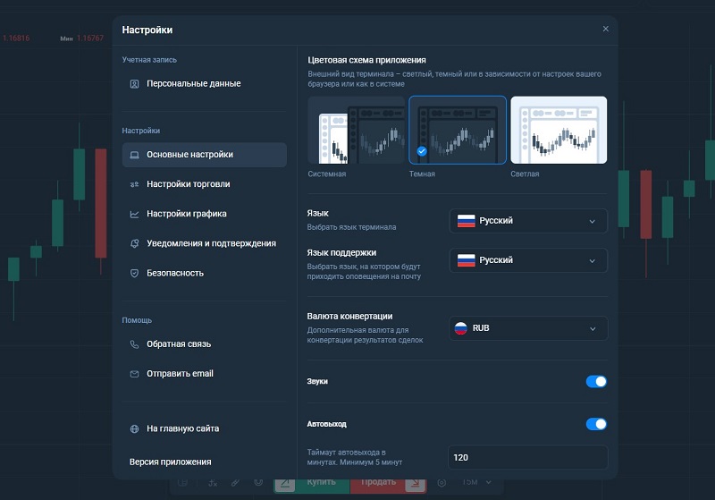
Task: Toggle the Звуки switch
Action: [596, 381]
